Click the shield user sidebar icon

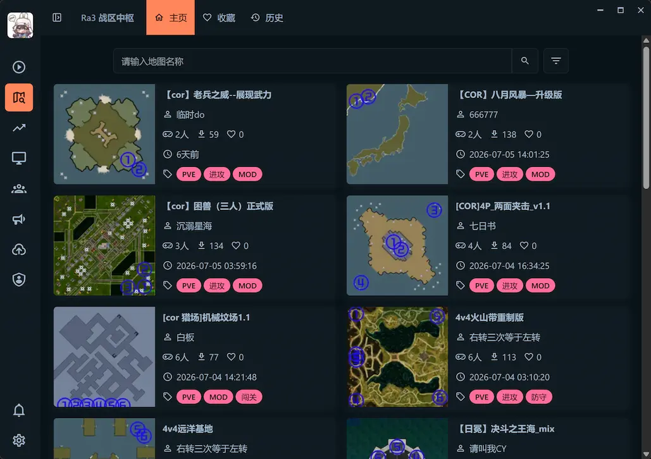(19, 279)
